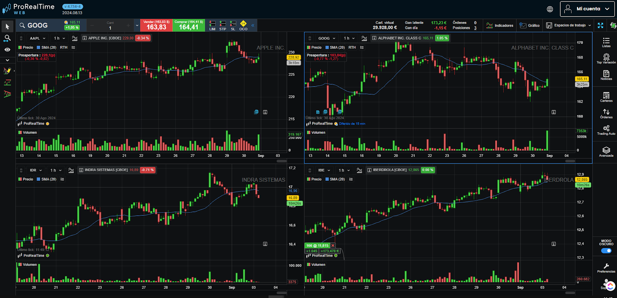Click the LIM limit order icon

coord(212,25)
